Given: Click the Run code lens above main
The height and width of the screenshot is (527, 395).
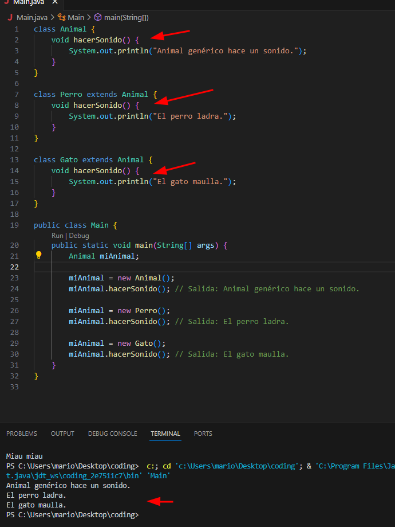Looking at the screenshot, I should point(57,236).
